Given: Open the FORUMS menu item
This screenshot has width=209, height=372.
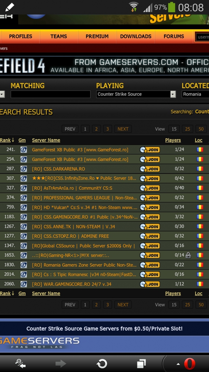Looking at the screenshot, I should (174, 36).
